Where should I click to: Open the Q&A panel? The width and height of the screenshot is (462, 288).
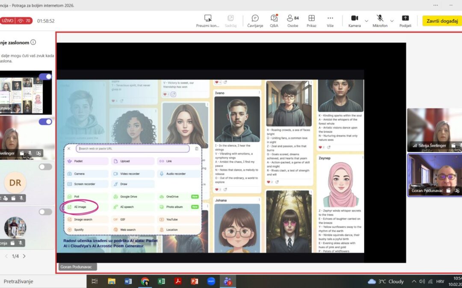point(274,20)
